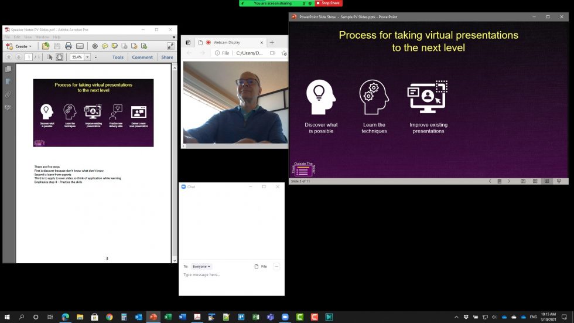
Task: Open Attachments paperclip panel in Acrobat
Action: (x=8, y=94)
